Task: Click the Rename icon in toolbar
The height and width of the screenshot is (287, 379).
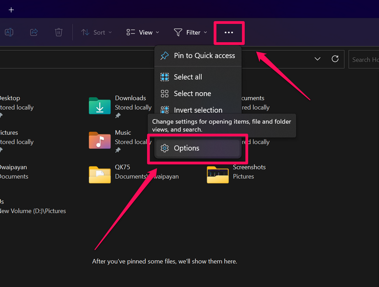Action: point(9,33)
